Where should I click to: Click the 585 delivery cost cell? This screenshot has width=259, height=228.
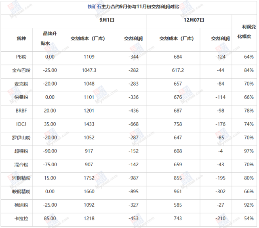tap(178, 205)
